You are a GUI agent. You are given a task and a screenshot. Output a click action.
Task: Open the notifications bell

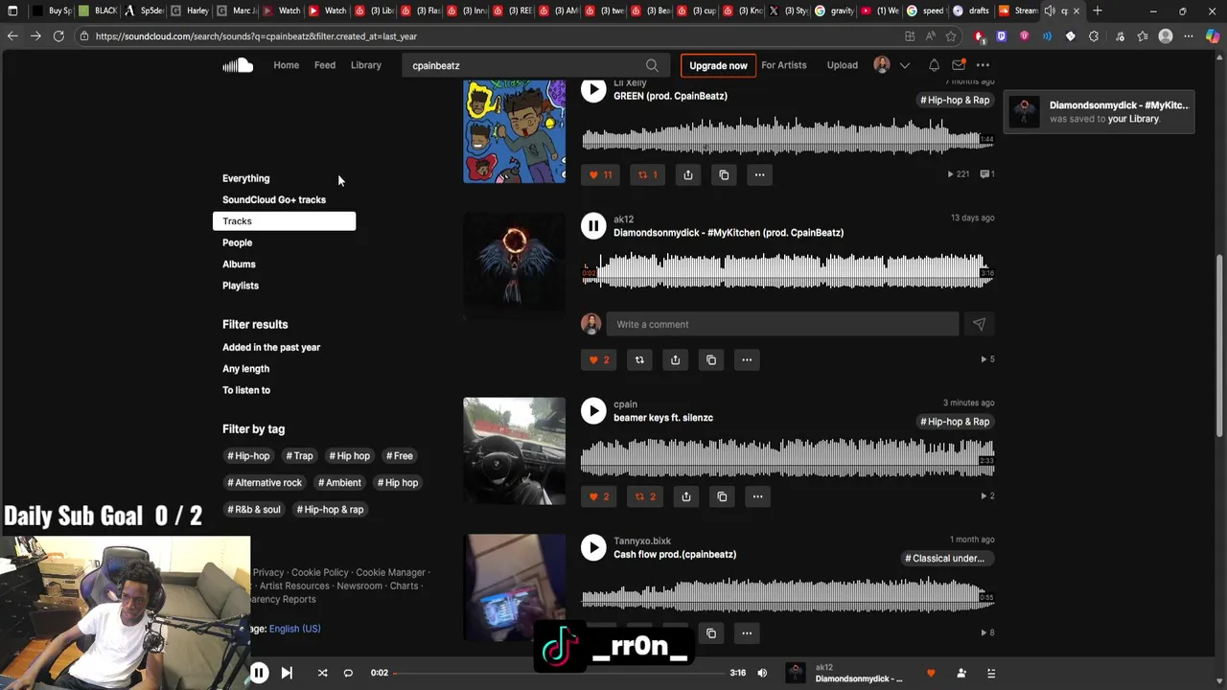click(934, 65)
